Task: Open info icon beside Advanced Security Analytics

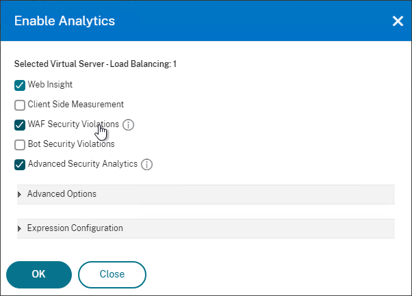Action: (146, 165)
